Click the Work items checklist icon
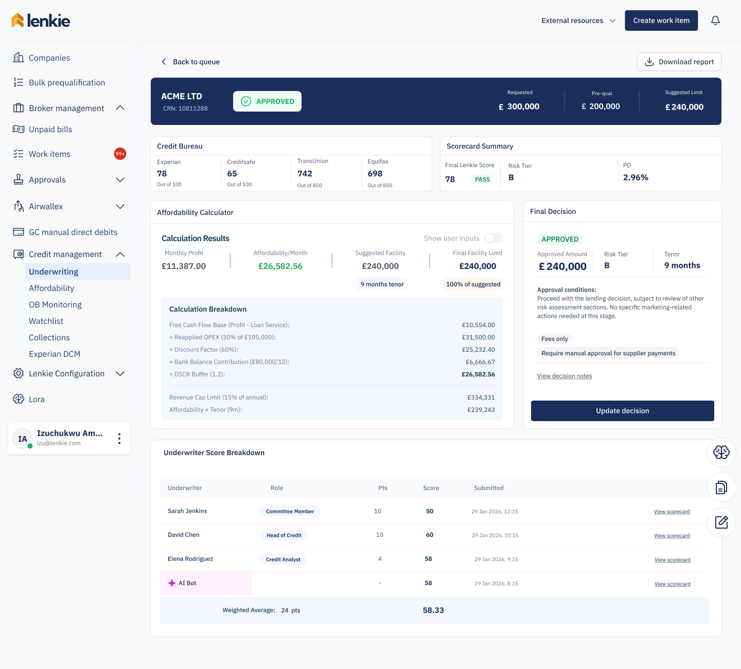This screenshot has height=669, width=741. pos(19,154)
